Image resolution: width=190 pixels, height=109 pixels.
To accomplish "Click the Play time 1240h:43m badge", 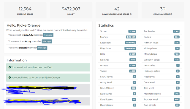I will [130, 48].
